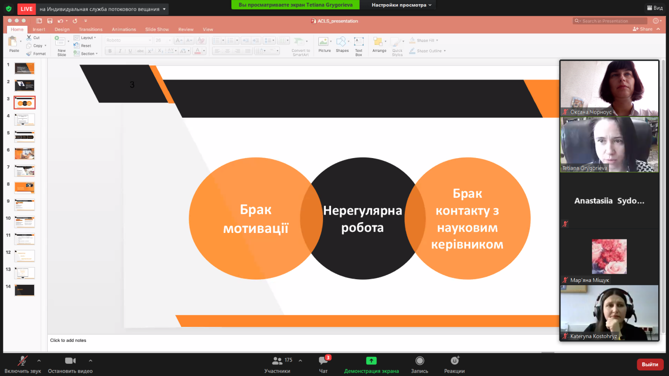
Task: Clear text formatting eraser icon
Action: [201, 41]
